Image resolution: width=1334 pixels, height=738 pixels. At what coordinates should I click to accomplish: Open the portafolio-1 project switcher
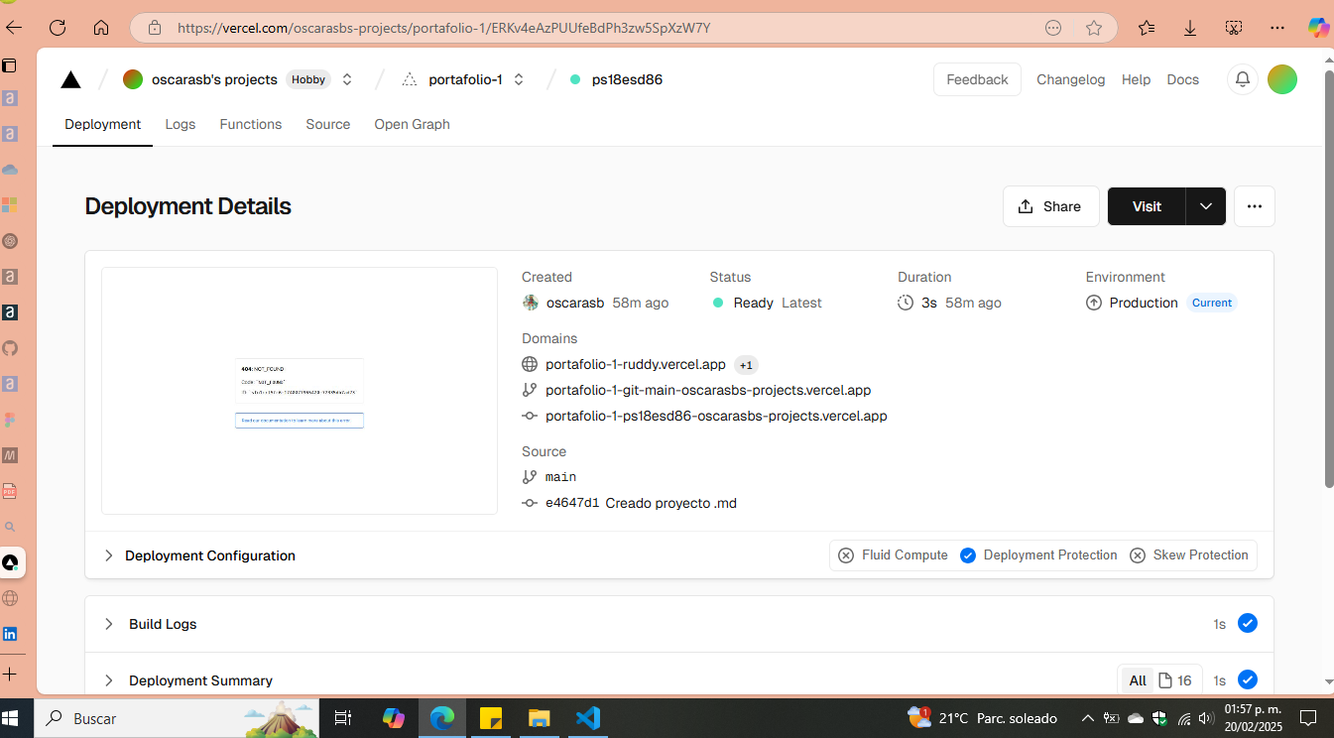click(519, 79)
